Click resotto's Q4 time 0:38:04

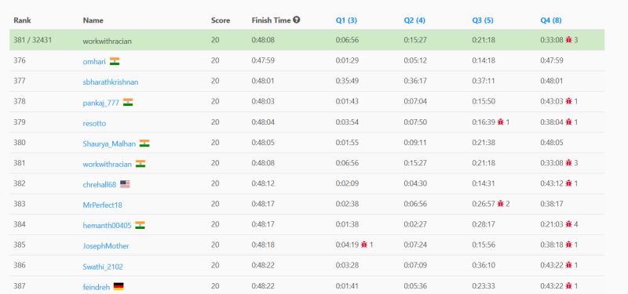click(x=552, y=122)
